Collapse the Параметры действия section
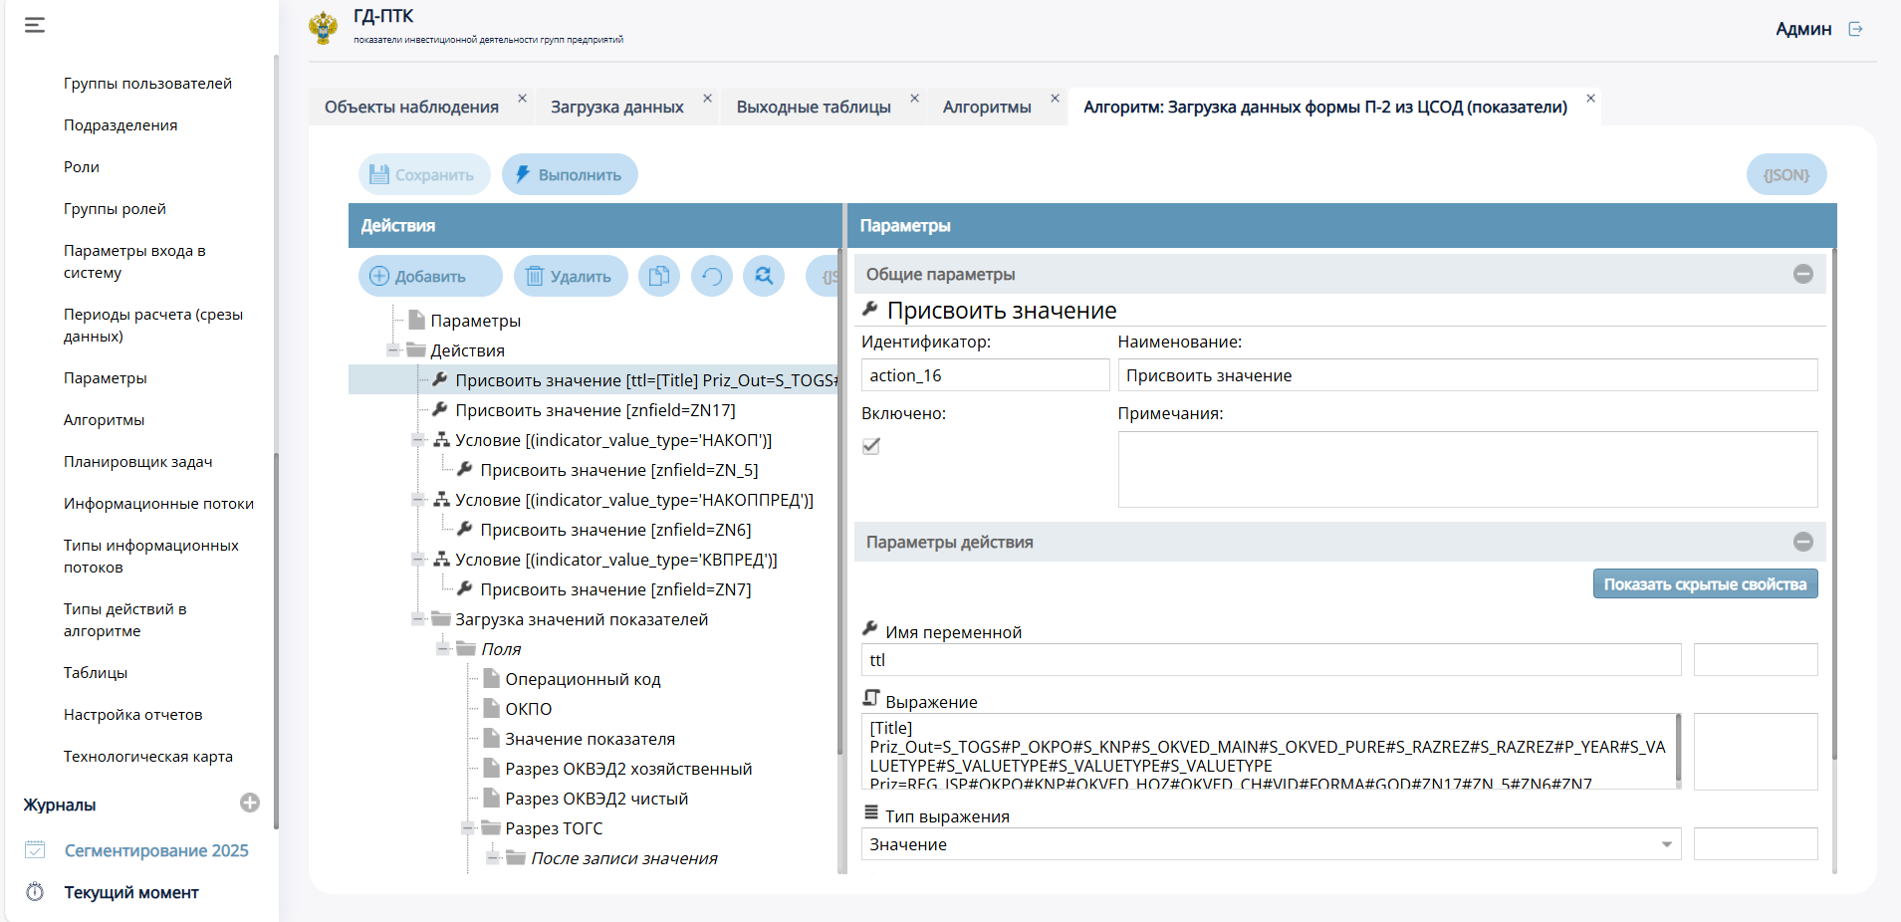Screen dimensions: 1901x922 (1803, 542)
